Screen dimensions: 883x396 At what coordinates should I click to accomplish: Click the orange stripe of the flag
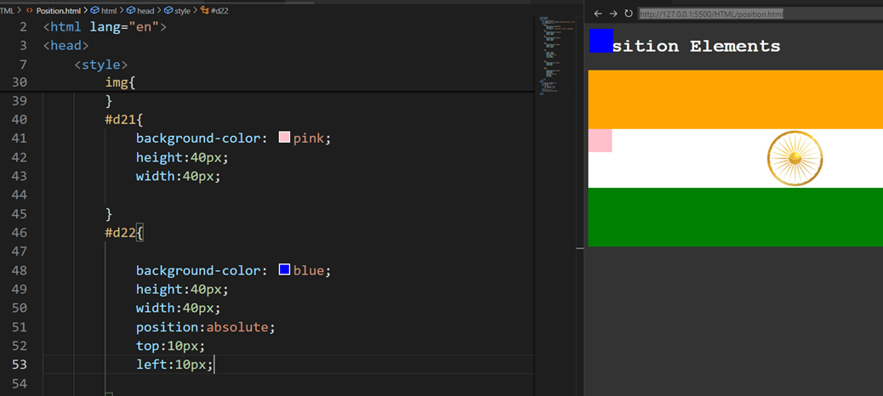point(736,99)
